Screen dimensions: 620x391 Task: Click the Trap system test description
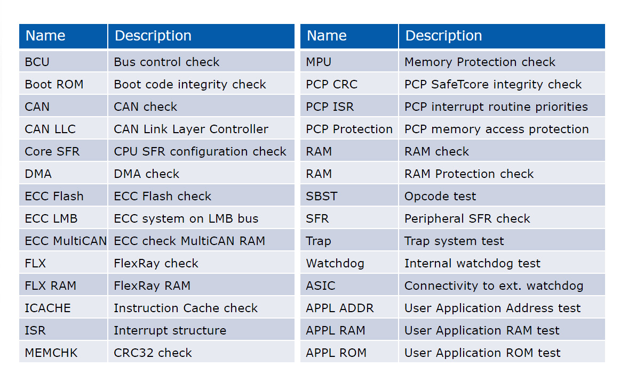454,241
